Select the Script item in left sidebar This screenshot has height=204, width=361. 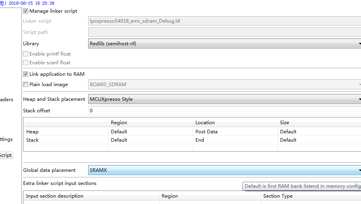click(6, 155)
